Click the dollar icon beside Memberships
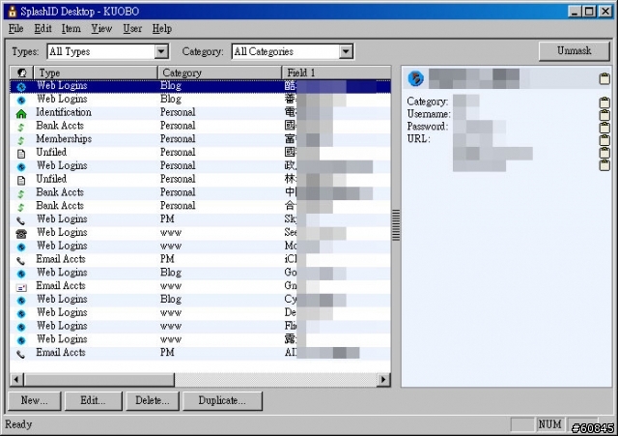618x436 pixels. click(x=21, y=140)
